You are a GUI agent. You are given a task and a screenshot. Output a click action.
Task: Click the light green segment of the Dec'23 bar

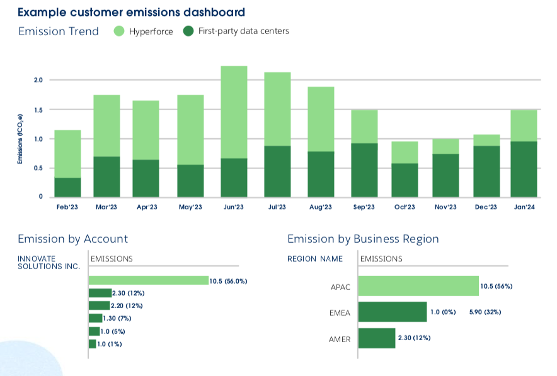486,140
